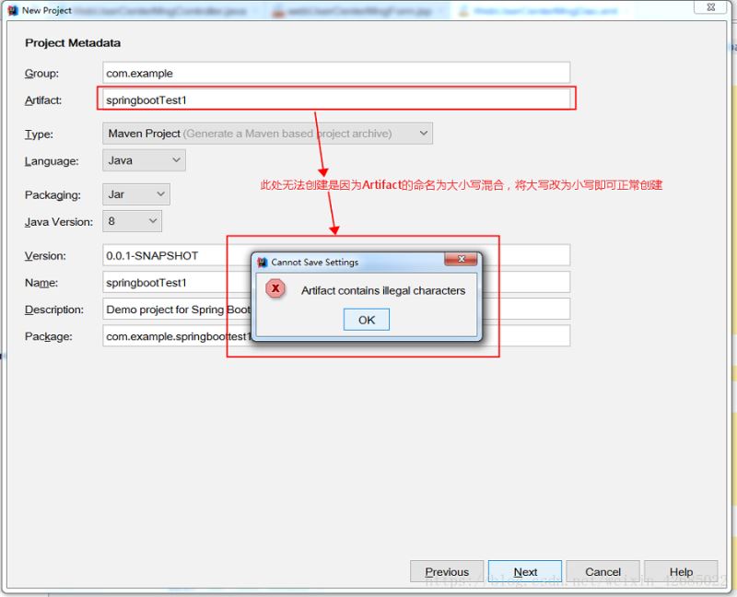737x597 pixels.
Task: Click the Next button
Action: pyautogui.click(x=525, y=571)
